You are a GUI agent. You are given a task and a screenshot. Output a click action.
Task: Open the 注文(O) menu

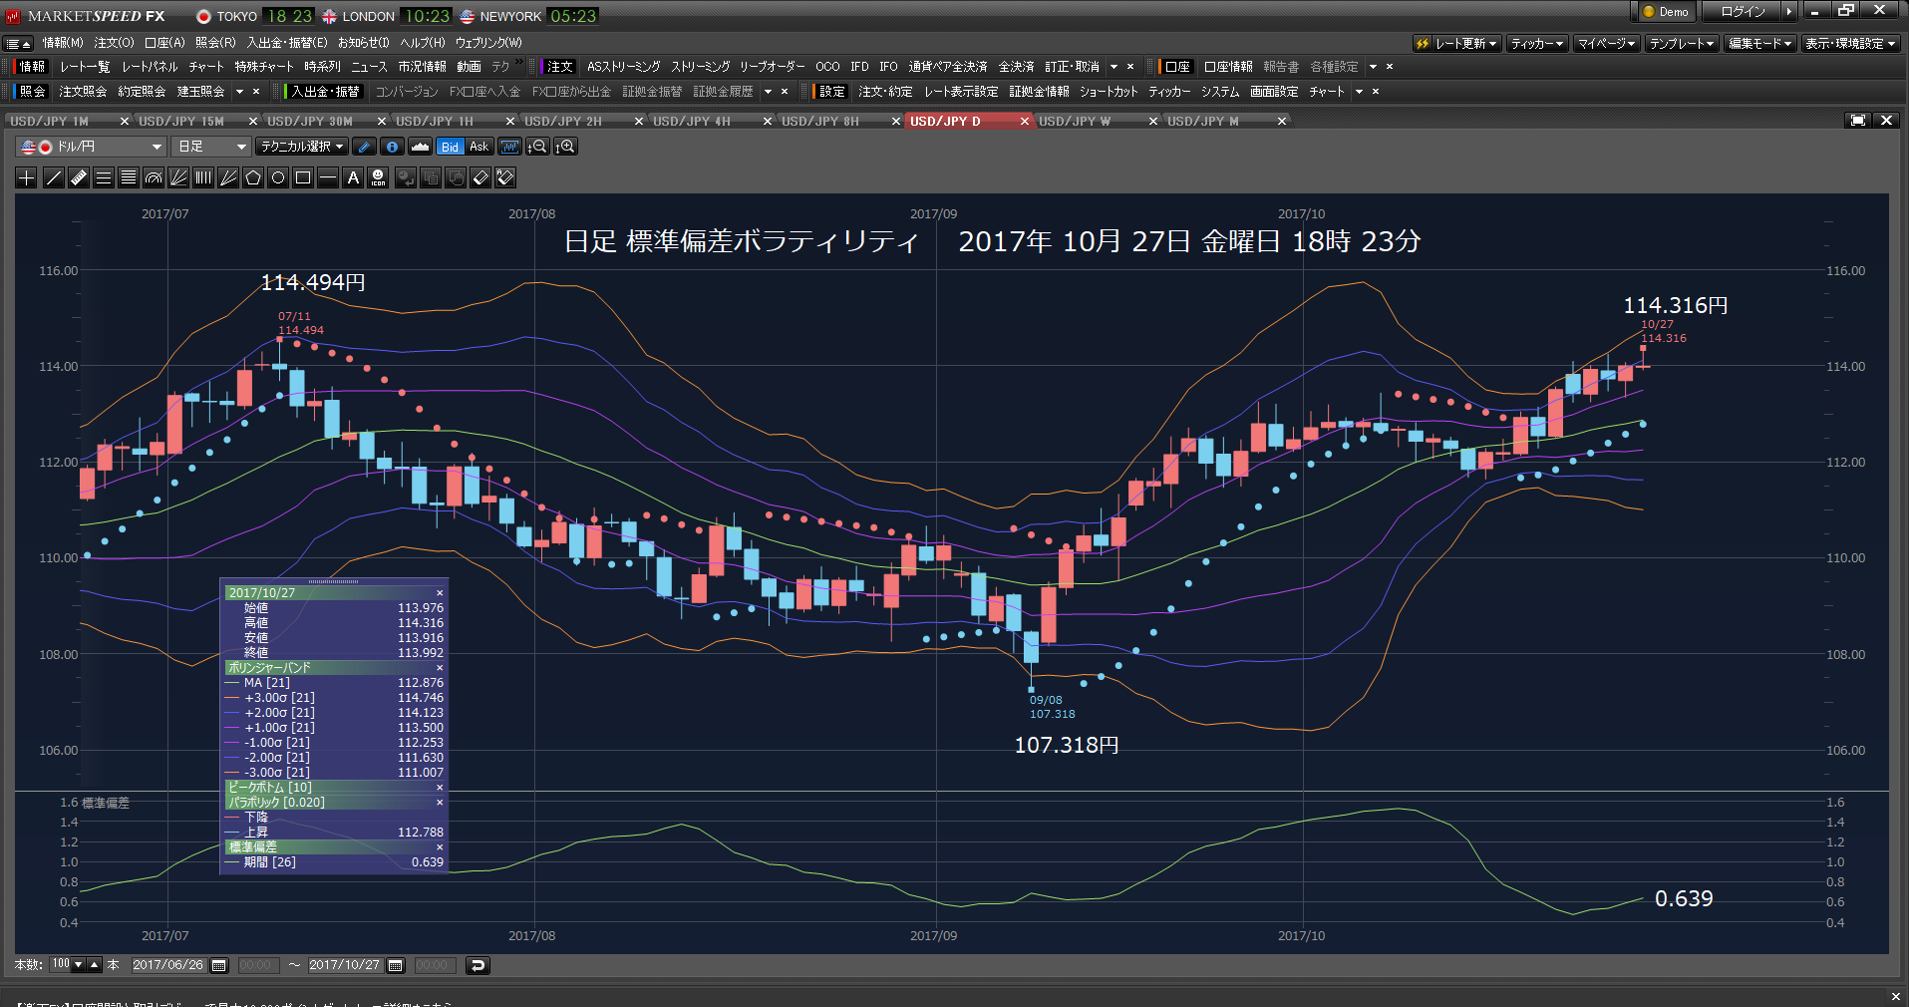point(114,43)
